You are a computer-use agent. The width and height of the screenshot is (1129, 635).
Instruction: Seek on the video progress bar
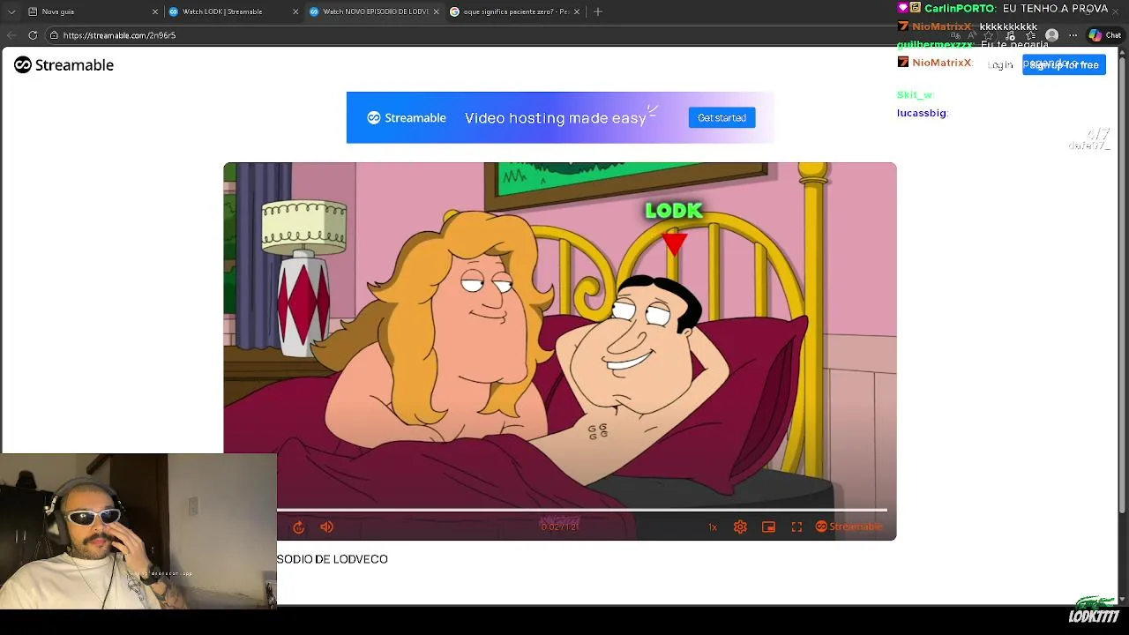[x=582, y=510]
